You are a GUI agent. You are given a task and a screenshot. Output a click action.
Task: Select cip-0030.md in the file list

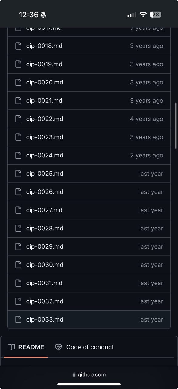tap(45, 265)
